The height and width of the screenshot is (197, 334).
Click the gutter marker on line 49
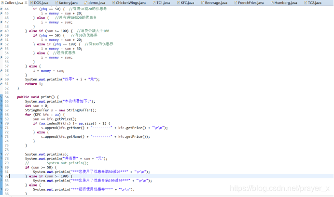coord(1,31)
